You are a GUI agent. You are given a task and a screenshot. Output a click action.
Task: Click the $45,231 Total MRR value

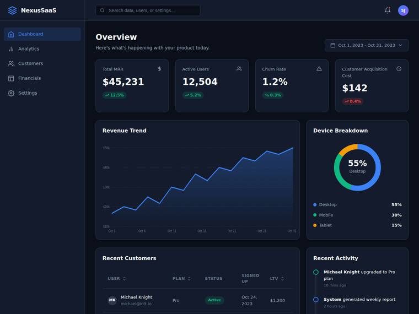click(x=123, y=82)
